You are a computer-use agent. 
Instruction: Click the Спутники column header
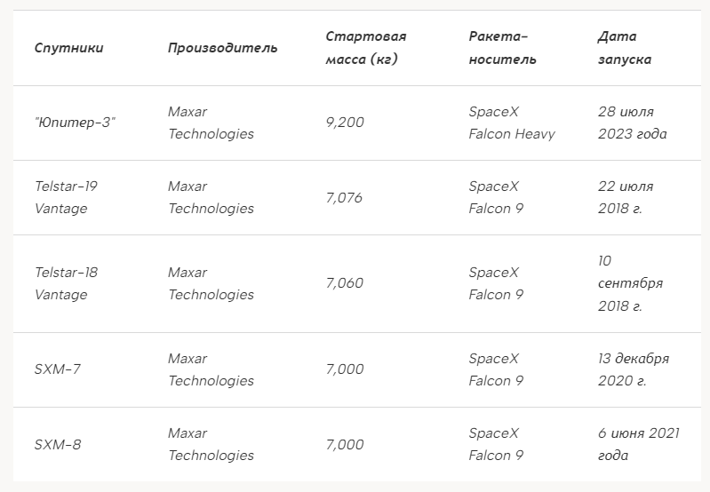pyautogui.click(x=68, y=48)
